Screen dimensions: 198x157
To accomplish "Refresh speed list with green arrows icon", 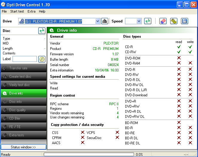I will (x=147, y=21).
